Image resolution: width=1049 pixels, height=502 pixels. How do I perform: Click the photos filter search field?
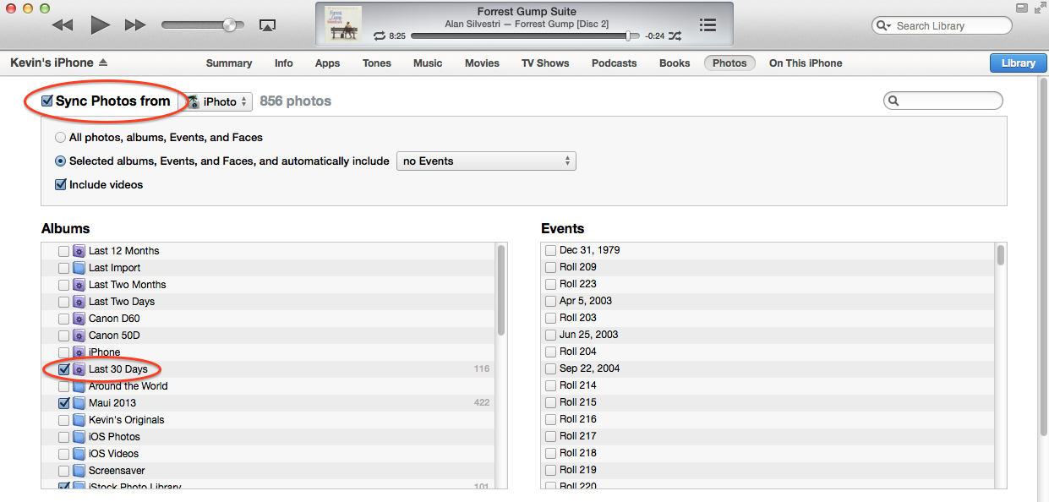pyautogui.click(x=943, y=101)
